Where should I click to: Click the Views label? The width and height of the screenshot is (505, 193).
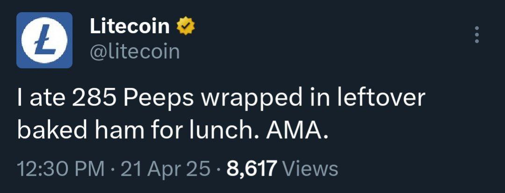[x=310, y=169]
